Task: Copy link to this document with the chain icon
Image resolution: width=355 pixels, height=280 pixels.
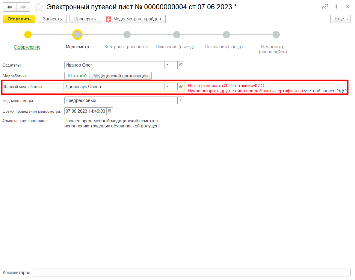Action: (325, 7)
